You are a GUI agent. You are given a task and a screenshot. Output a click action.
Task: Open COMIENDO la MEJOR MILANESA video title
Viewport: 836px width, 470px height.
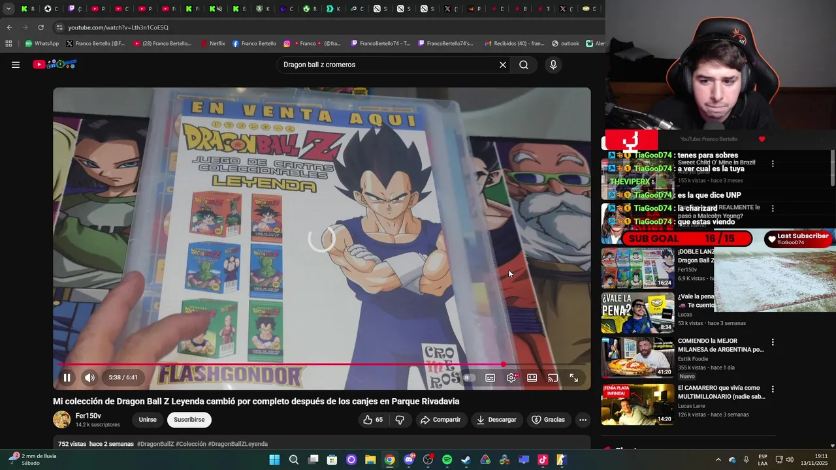(720, 345)
